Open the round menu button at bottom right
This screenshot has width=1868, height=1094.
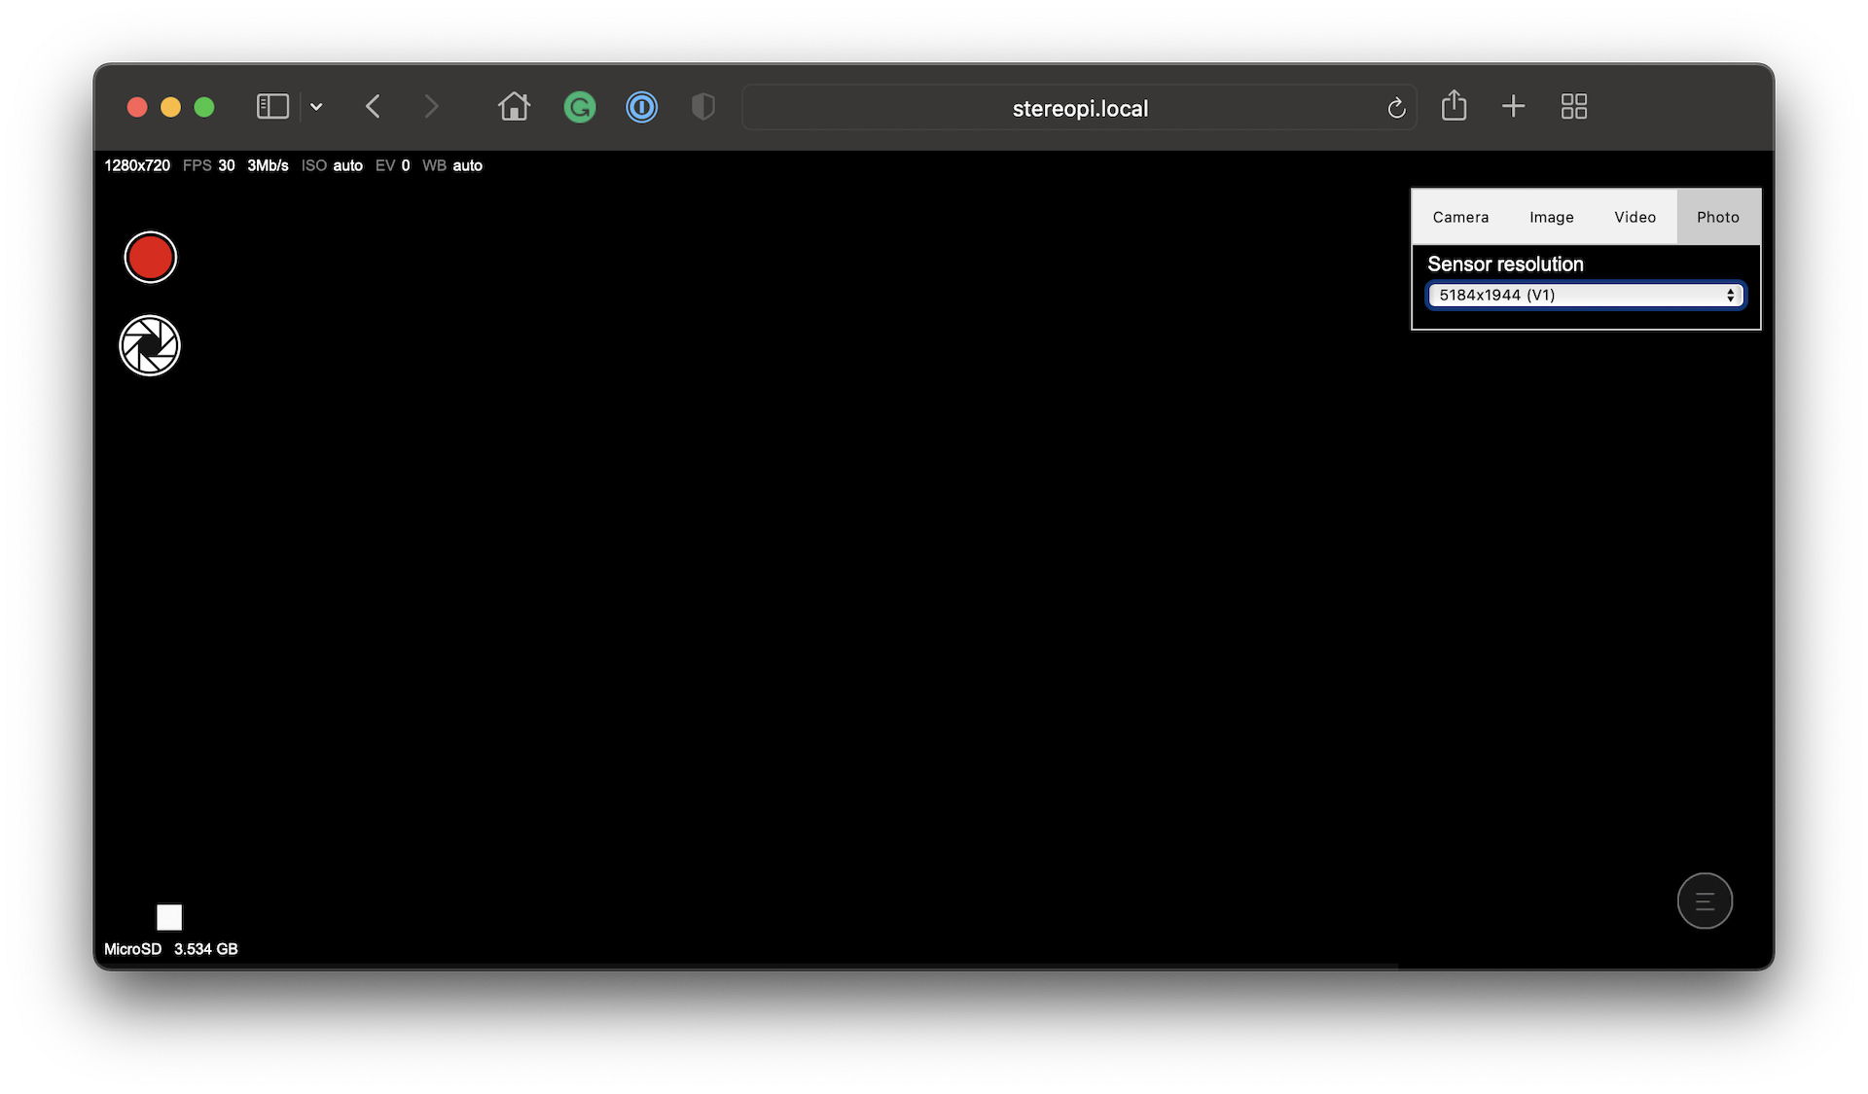click(x=1705, y=901)
